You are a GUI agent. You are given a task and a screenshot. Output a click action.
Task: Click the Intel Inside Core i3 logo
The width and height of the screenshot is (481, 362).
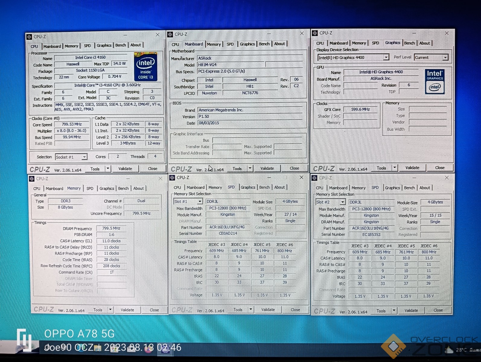pyautogui.click(x=145, y=67)
